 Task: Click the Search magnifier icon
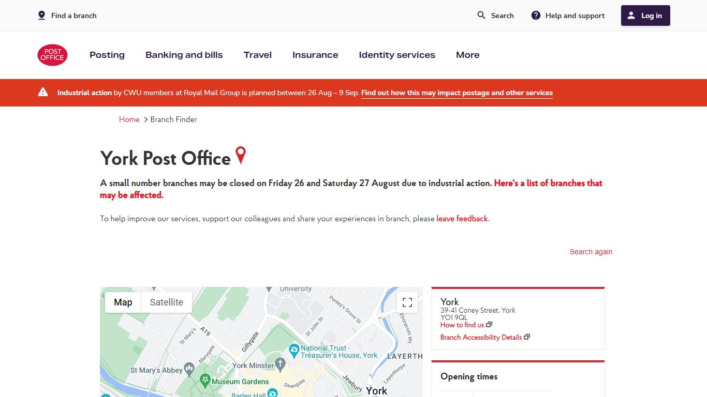[481, 16]
